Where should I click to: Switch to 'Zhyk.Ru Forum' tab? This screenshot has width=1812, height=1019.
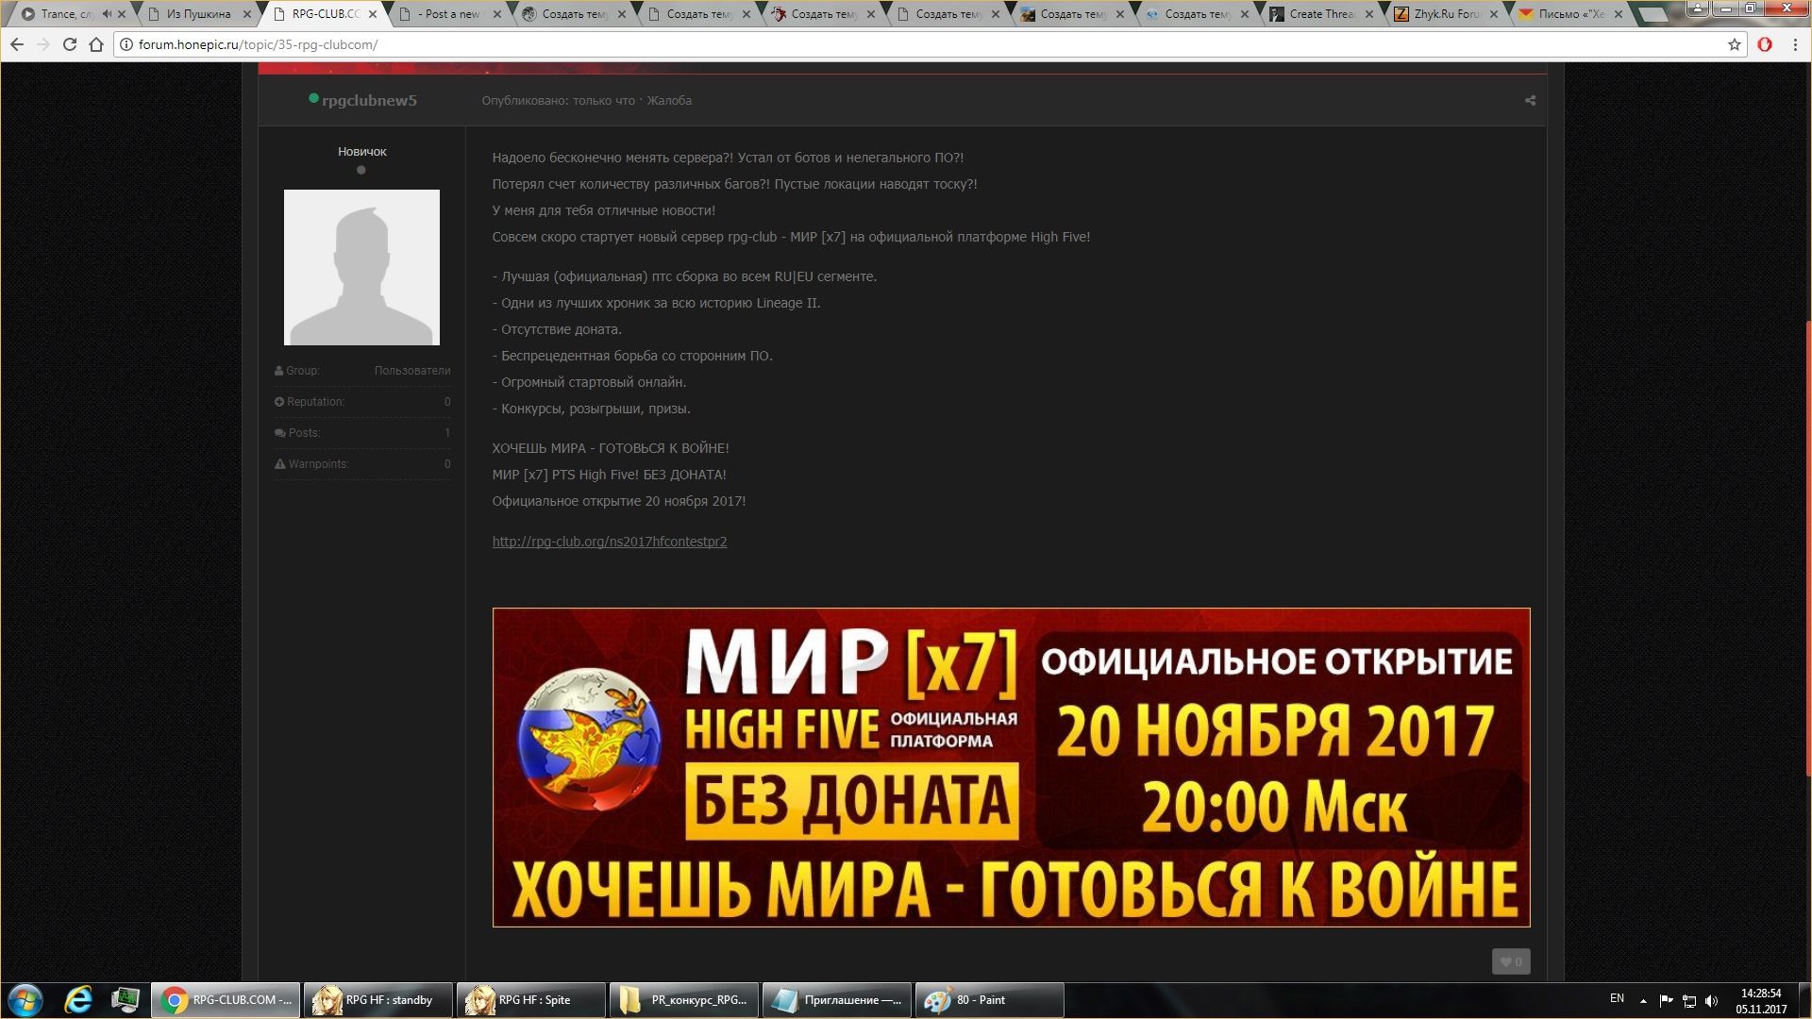pyautogui.click(x=1446, y=14)
